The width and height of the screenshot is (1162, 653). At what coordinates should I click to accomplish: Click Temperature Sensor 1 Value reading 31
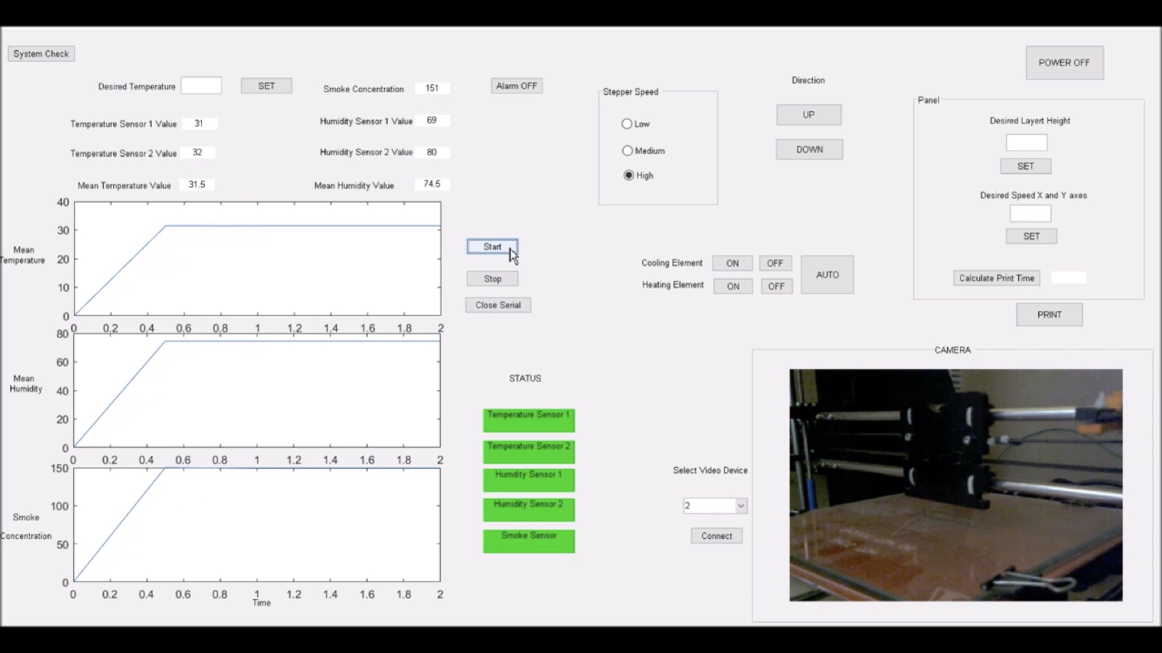[x=199, y=123]
